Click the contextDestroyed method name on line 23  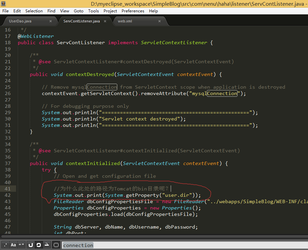tap(90, 74)
